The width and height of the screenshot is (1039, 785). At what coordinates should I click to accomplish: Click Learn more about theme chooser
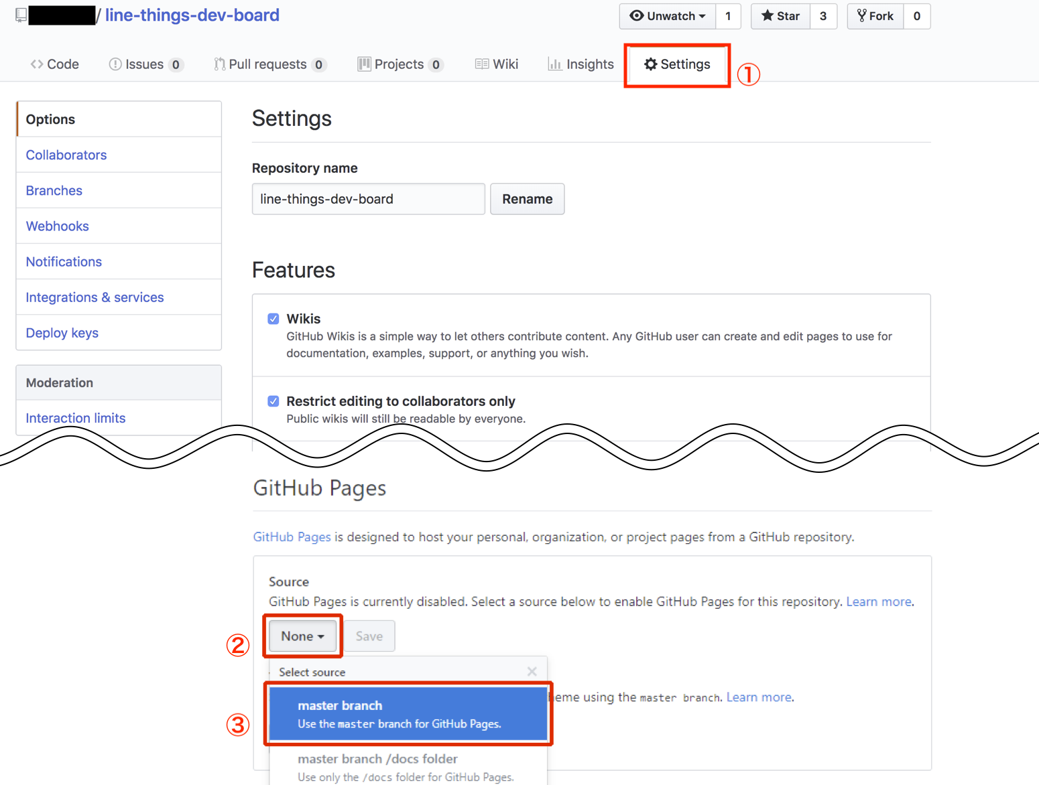click(x=759, y=697)
